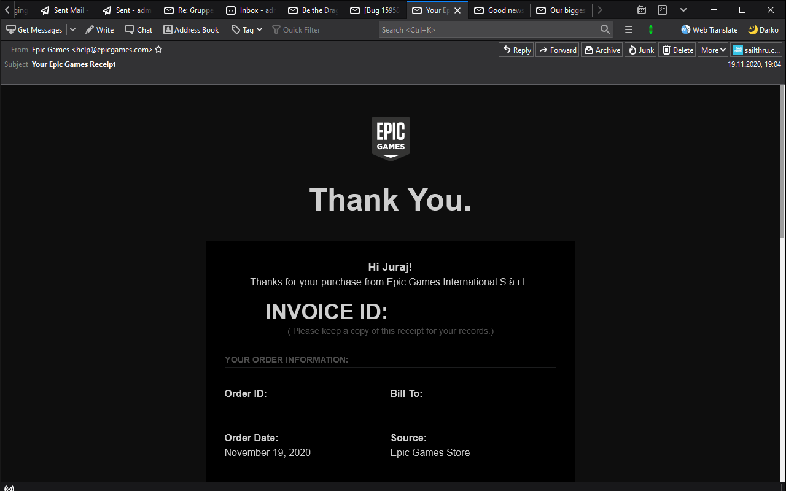786x491 pixels.
Task: Open the Tag dropdown
Action: tap(246, 29)
